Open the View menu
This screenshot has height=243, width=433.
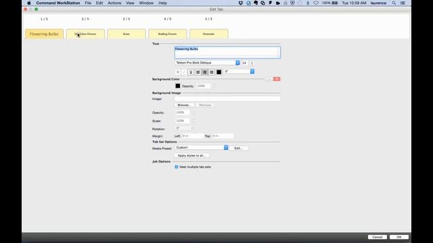click(130, 3)
